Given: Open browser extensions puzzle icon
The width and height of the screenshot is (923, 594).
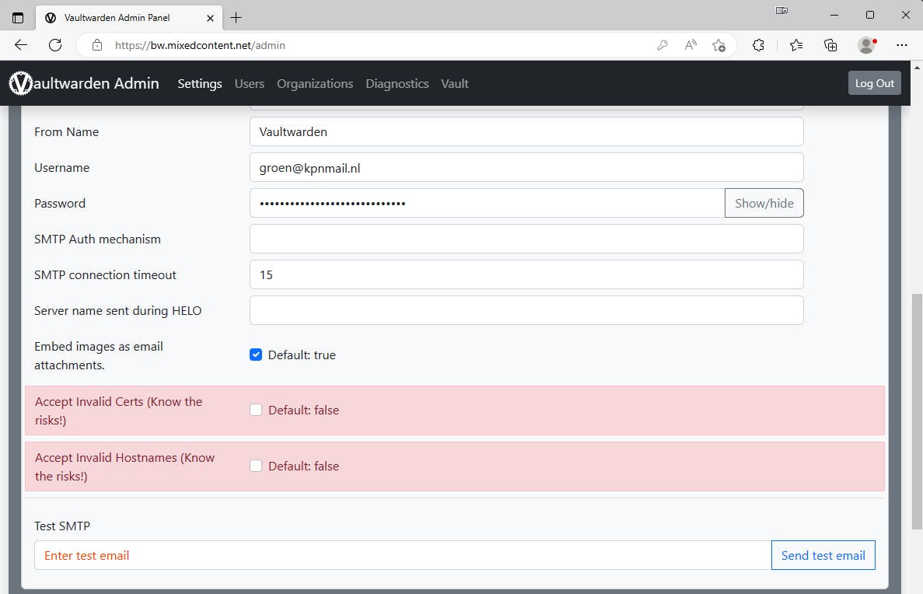Looking at the screenshot, I should coord(758,45).
